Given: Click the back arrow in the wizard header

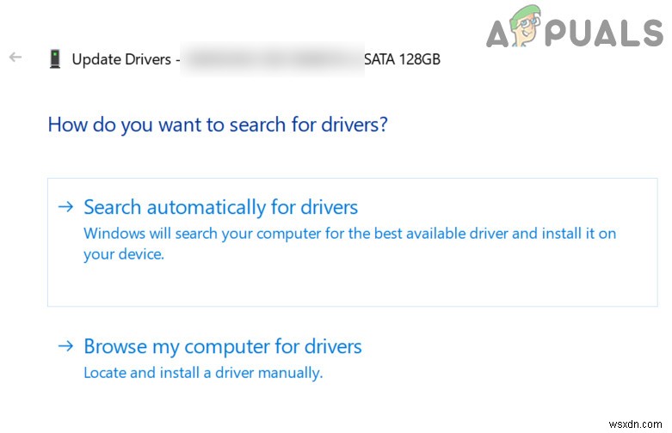Looking at the screenshot, I should pos(15,58).
